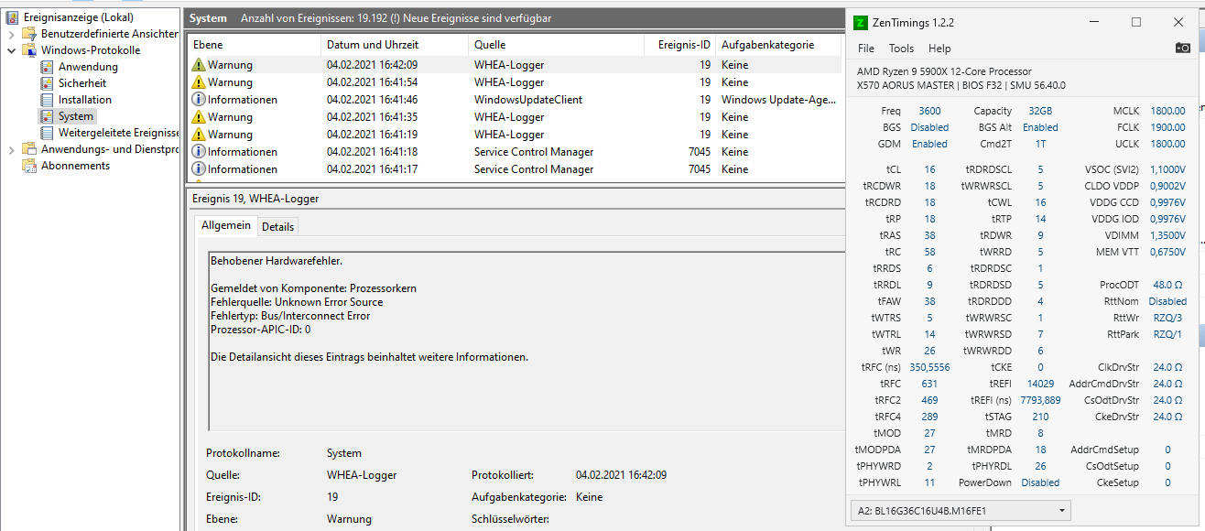This screenshot has height=531, width=1205.
Task: Open the File menu in ZenTimings
Action: tap(866, 49)
